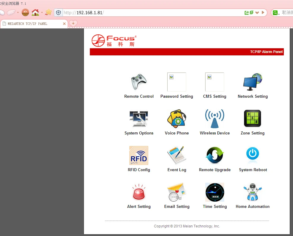Viewport: 293px width, 236px height.
Task: Click the RFID Config text link
Action: [x=139, y=170]
